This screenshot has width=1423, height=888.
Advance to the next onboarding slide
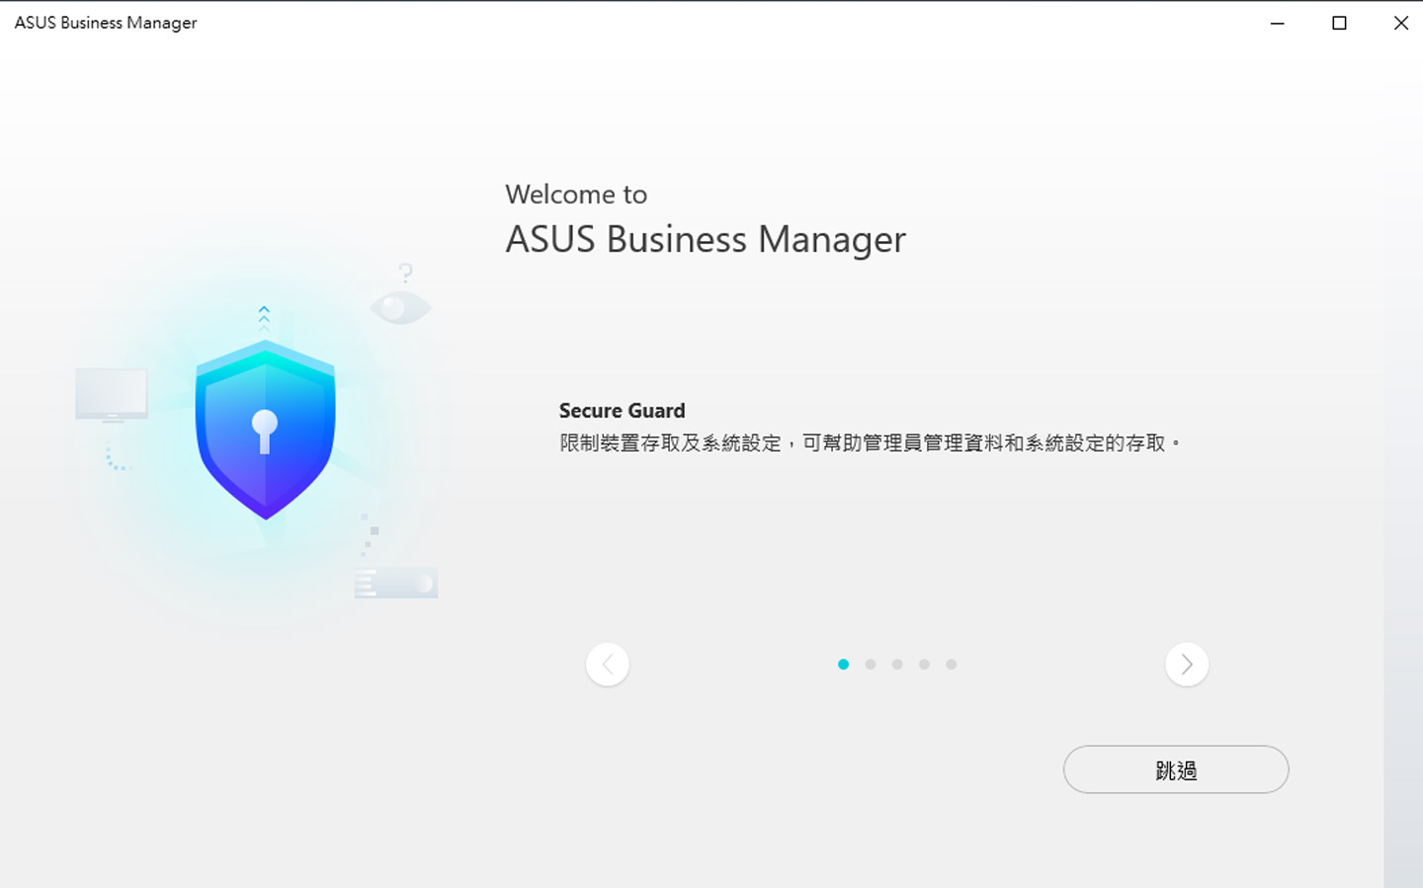(1187, 664)
